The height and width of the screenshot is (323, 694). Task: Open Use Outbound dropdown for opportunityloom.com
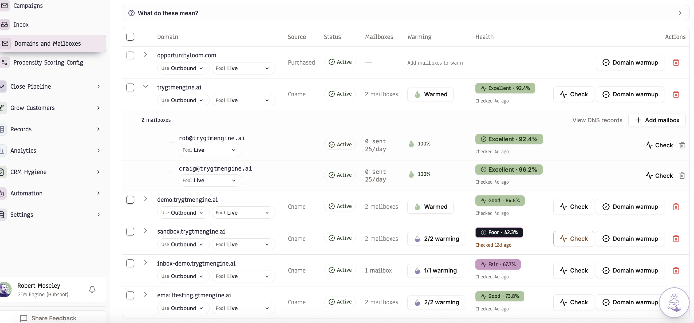click(183, 68)
